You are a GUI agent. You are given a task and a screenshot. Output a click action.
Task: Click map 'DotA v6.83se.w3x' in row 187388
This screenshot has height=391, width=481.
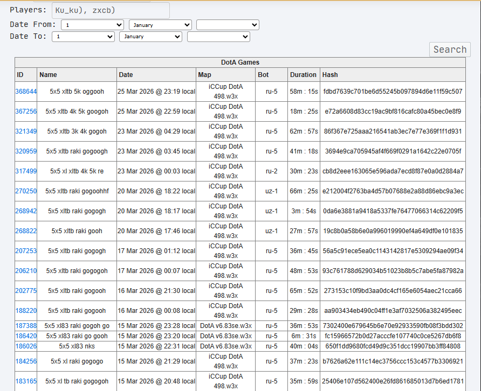point(225,326)
